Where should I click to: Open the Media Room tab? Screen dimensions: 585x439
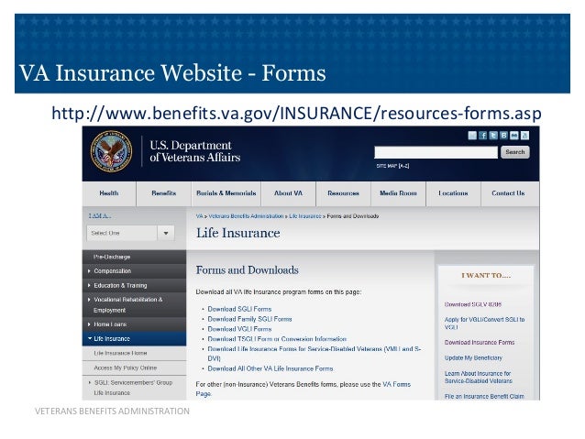tap(398, 193)
